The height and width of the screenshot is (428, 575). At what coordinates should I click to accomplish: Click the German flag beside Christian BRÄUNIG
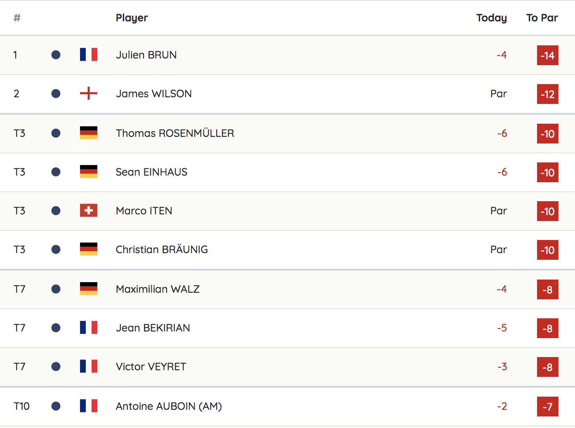point(89,249)
